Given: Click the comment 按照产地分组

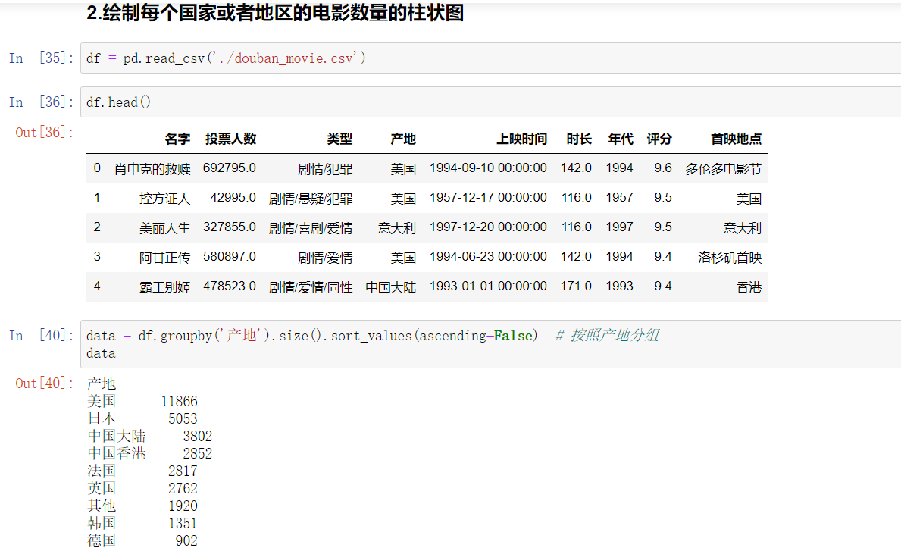Looking at the screenshot, I should [x=615, y=335].
